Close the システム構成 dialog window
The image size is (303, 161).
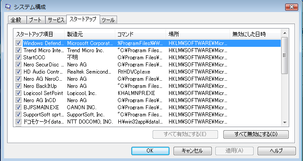pos(291,7)
